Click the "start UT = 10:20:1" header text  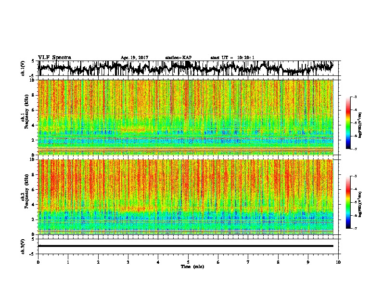click(232, 58)
